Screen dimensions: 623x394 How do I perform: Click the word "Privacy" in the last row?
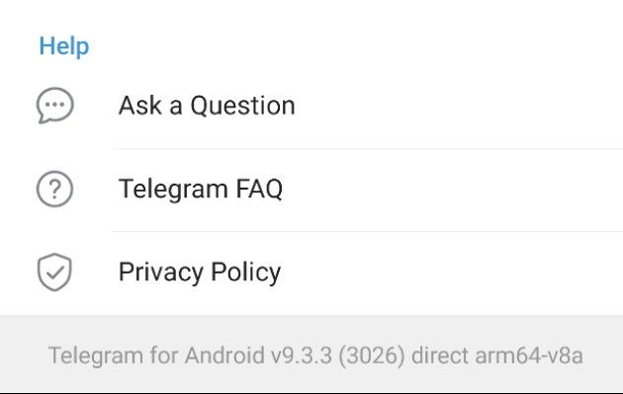point(161,273)
